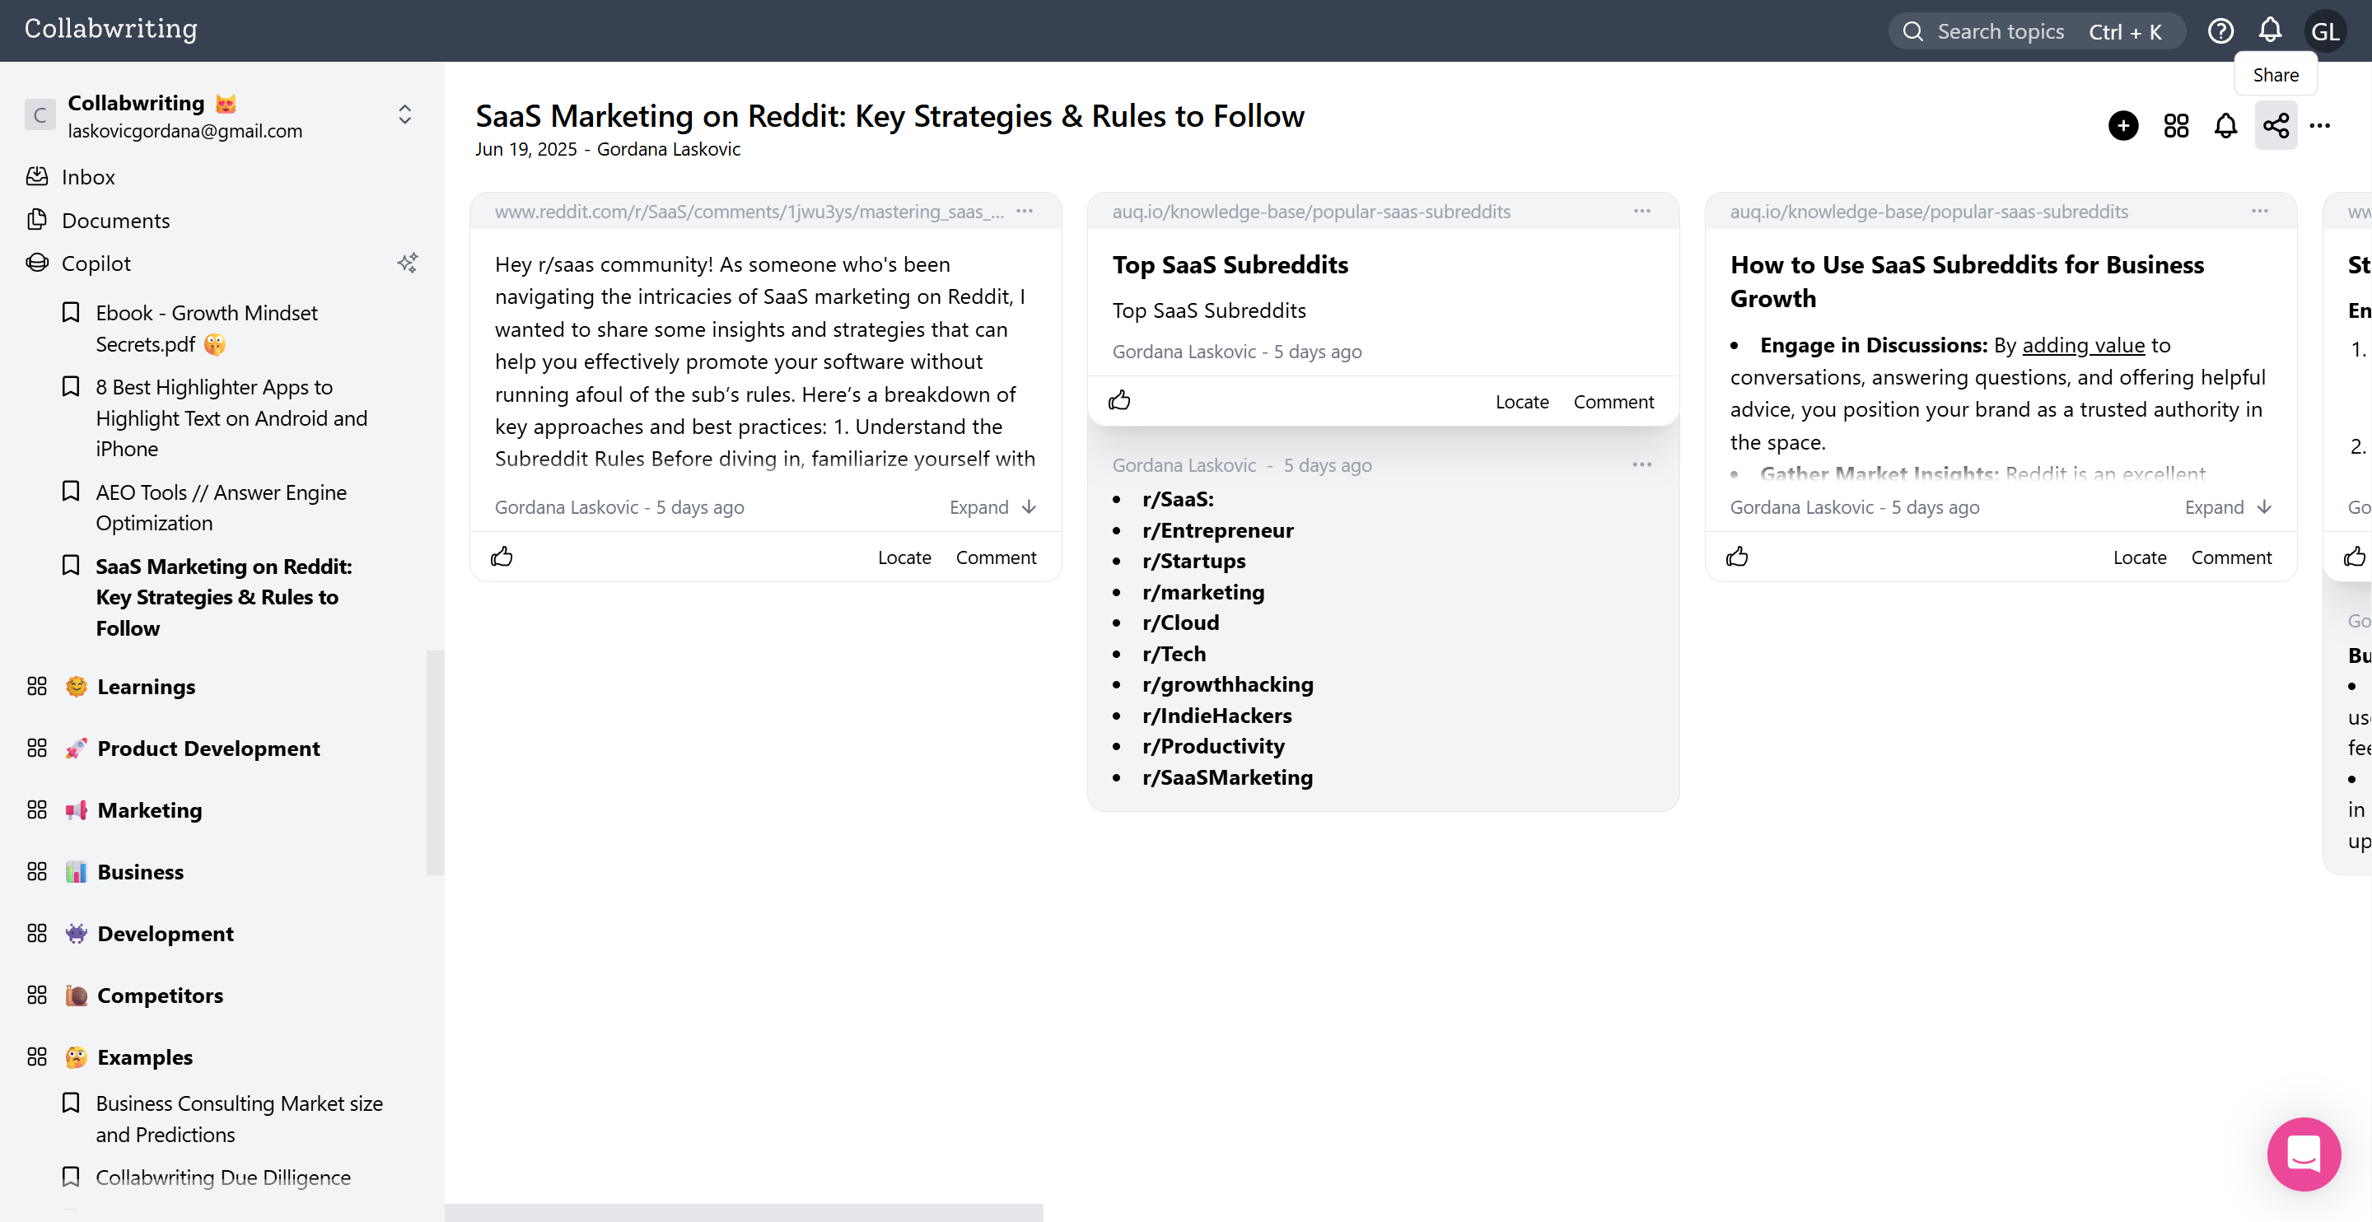Viewport: 2372px width, 1222px height.
Task: Expand the How to Use SaaS Subreddits text
Action: (2229, 507)
